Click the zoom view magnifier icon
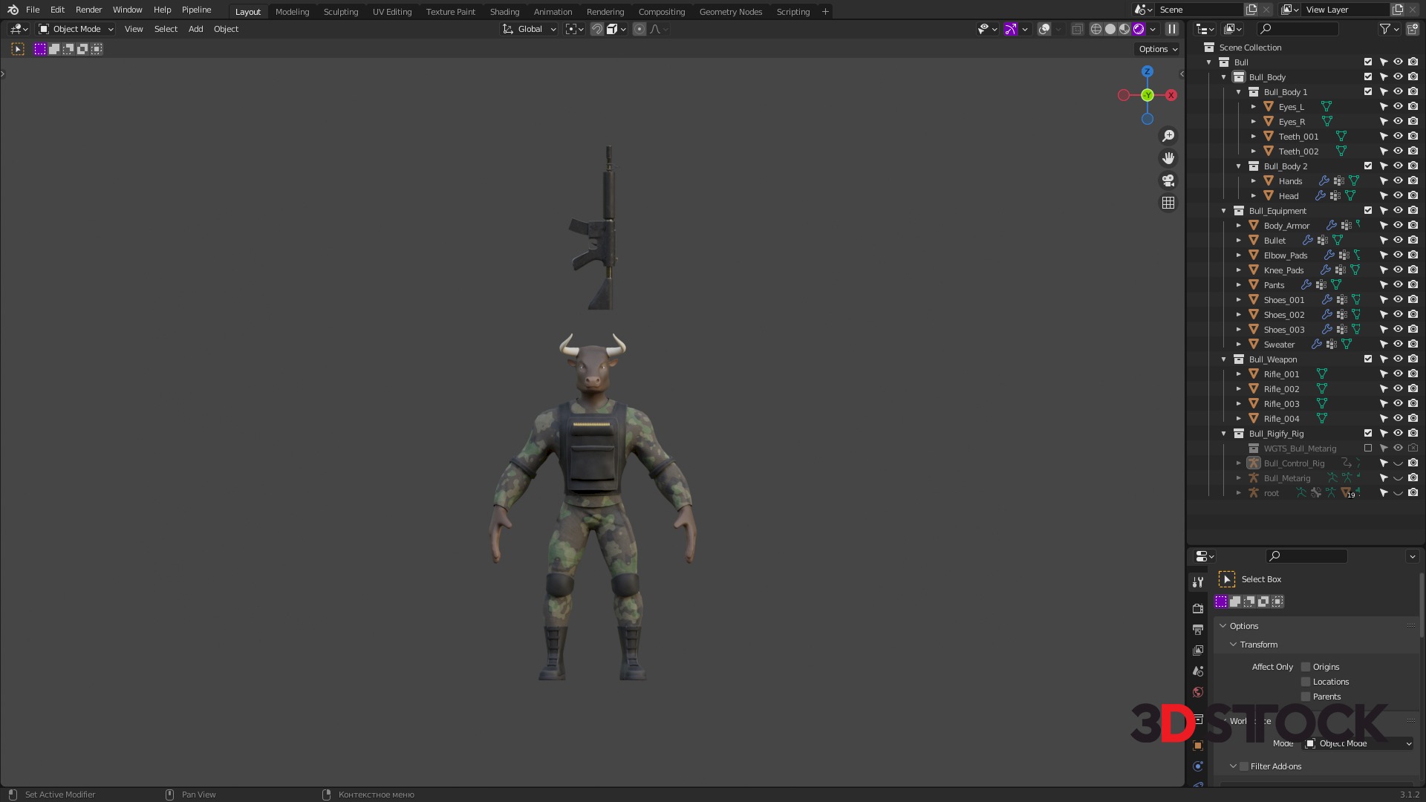The width and height of the screenshot is (1426, 802). (x=1168, y=136)
